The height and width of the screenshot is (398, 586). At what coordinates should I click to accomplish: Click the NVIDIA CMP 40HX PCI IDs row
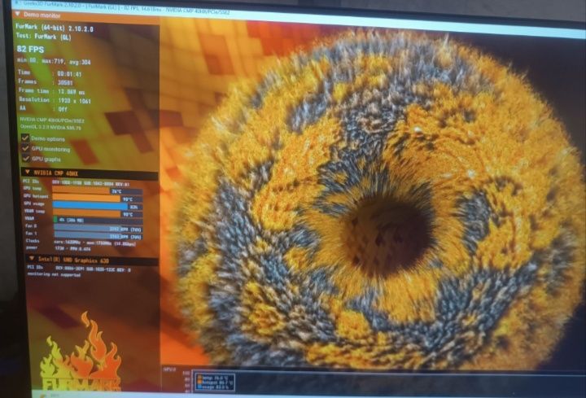point(77,183)
